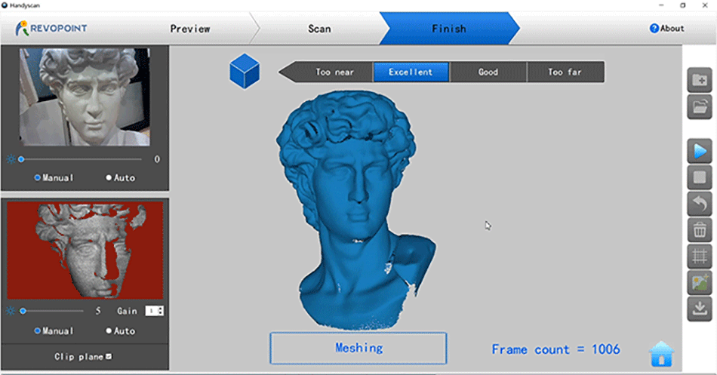Select Auto for RGB camera exposure
The width and height of the screenshot is (717, 375).
pos(120,177)
